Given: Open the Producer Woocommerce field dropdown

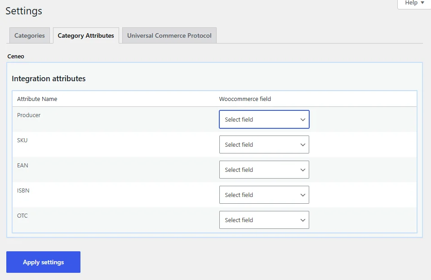Looking at the screenshot, I should [x=264, y=119].
